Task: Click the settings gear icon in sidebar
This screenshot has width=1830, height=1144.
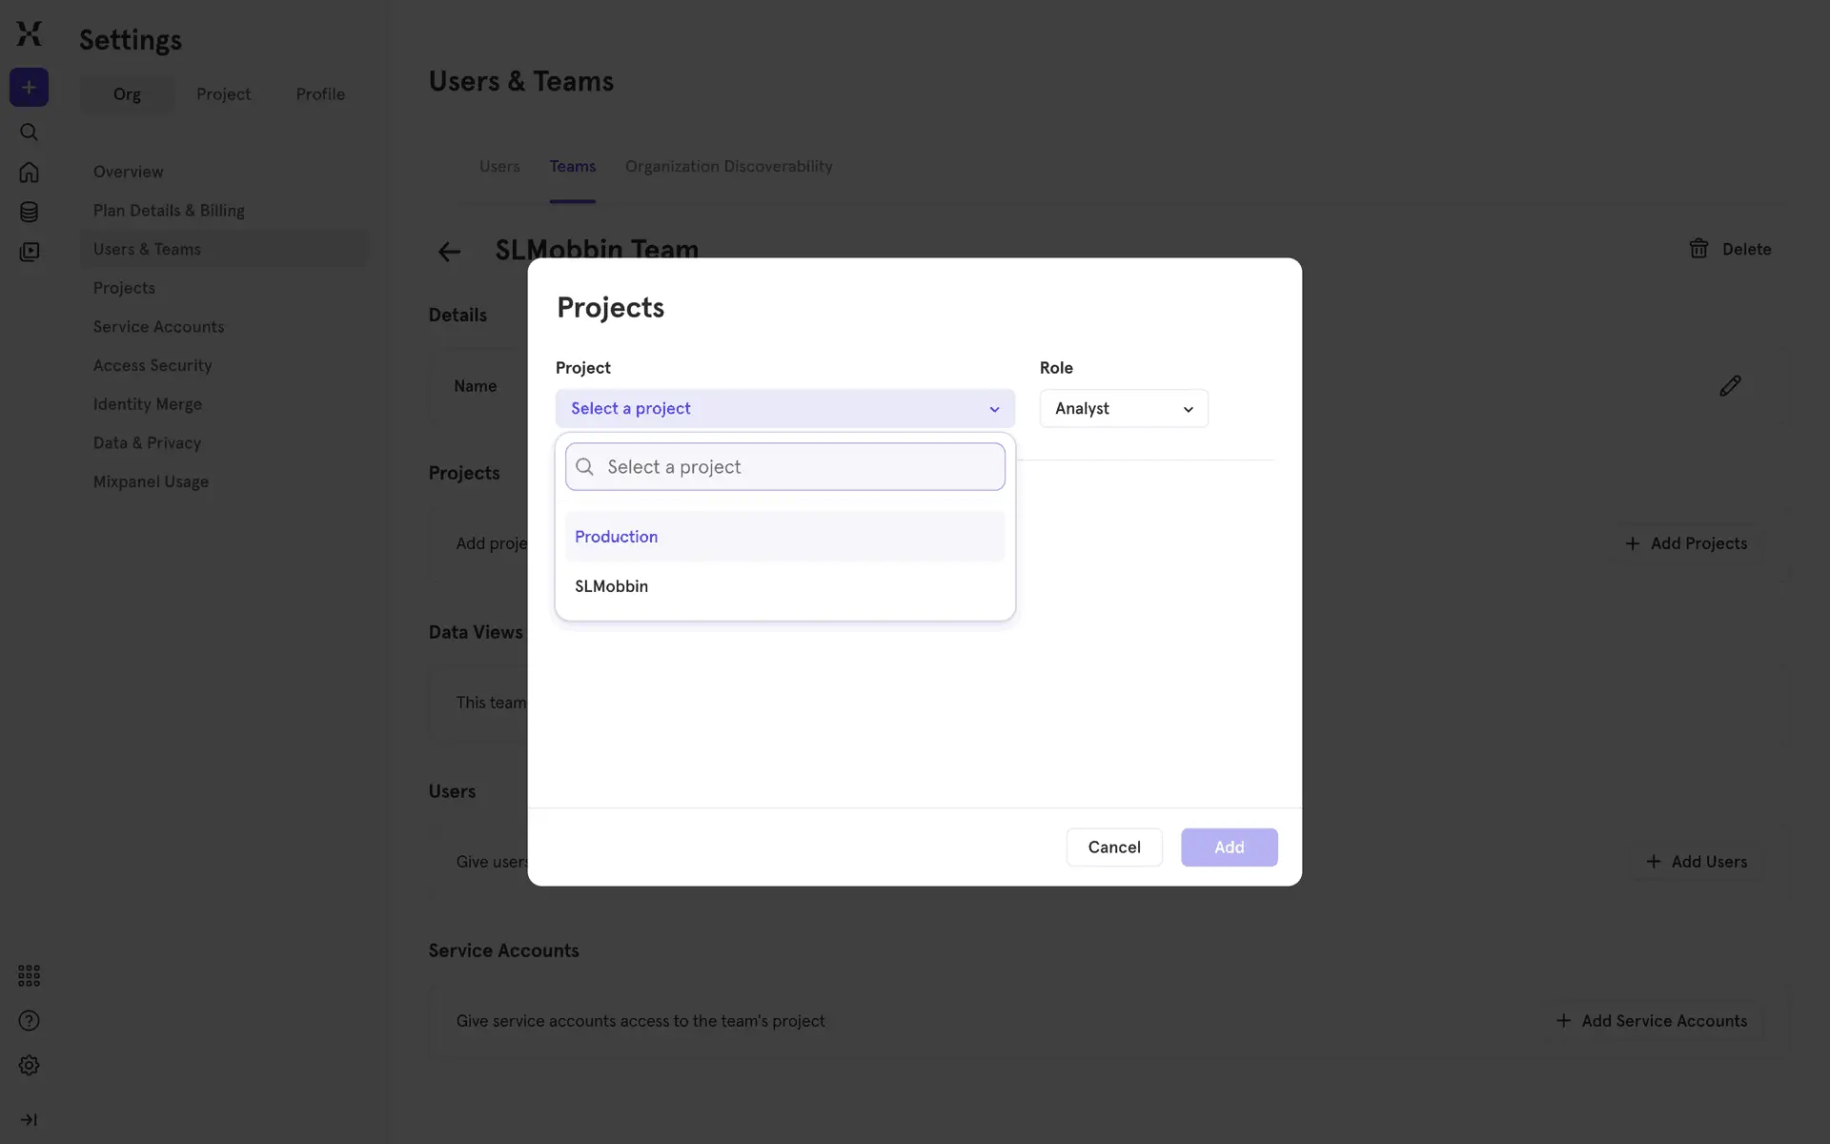Action: tap(29, 1065)
